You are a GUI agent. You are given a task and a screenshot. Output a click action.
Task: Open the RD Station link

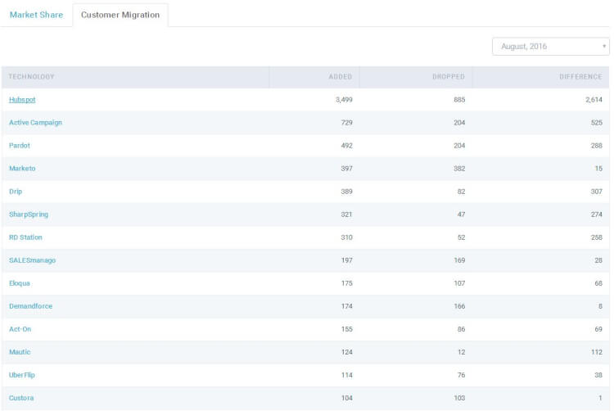point(25,237)
